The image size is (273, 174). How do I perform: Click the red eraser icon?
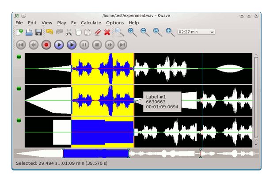pyautogui.click(x=98, y=32)
